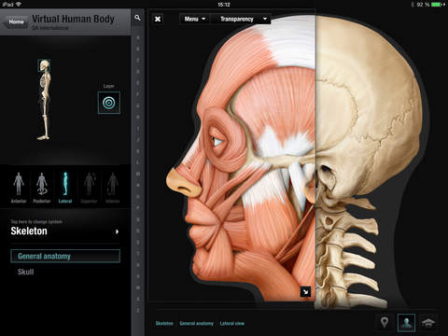Choose the Superior view figure
The height and width of the screenshot is (336, 448).
click(89, 188)
